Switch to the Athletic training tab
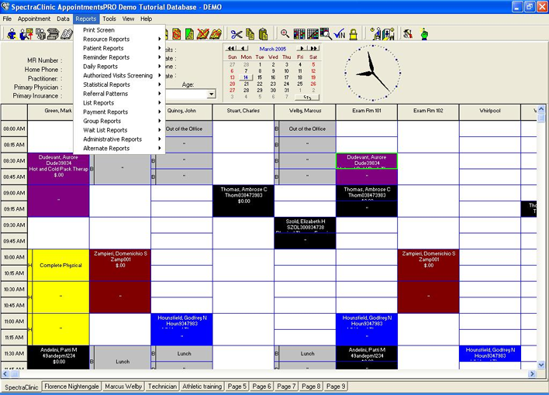The height and width of the screenshot is (395, 549). click(x=202, y=386)
